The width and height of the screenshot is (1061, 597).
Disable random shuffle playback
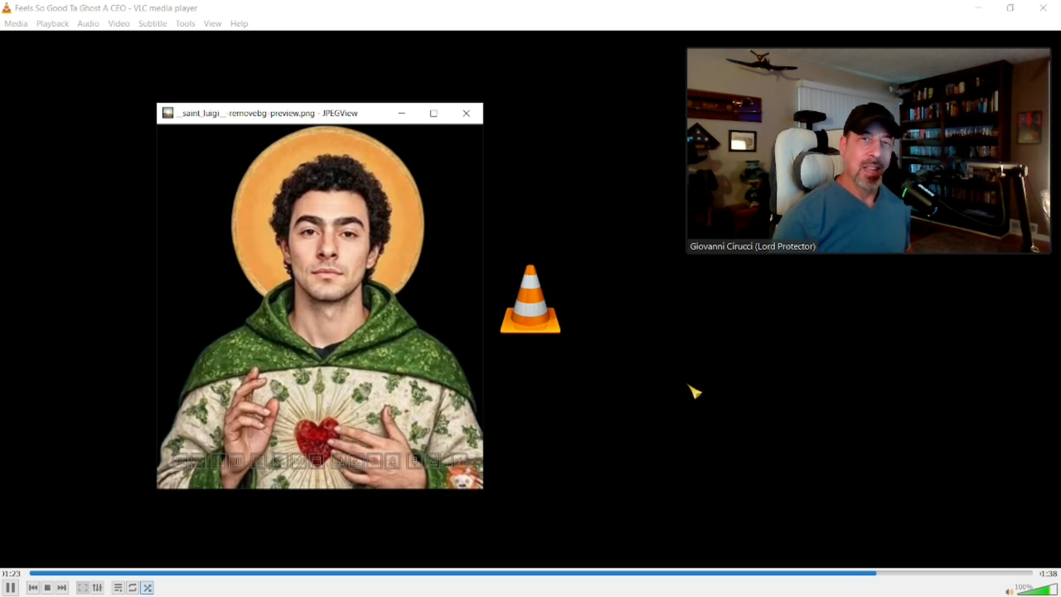148,588
